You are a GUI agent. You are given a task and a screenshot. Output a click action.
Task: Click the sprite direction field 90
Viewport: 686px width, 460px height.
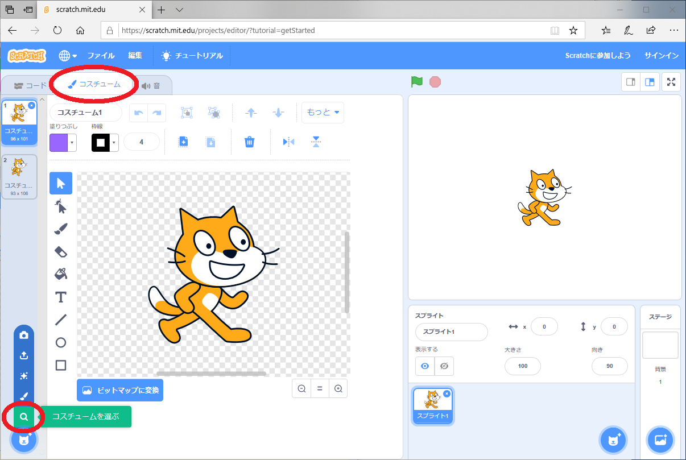pyautogui.click(x=610, y=366)
